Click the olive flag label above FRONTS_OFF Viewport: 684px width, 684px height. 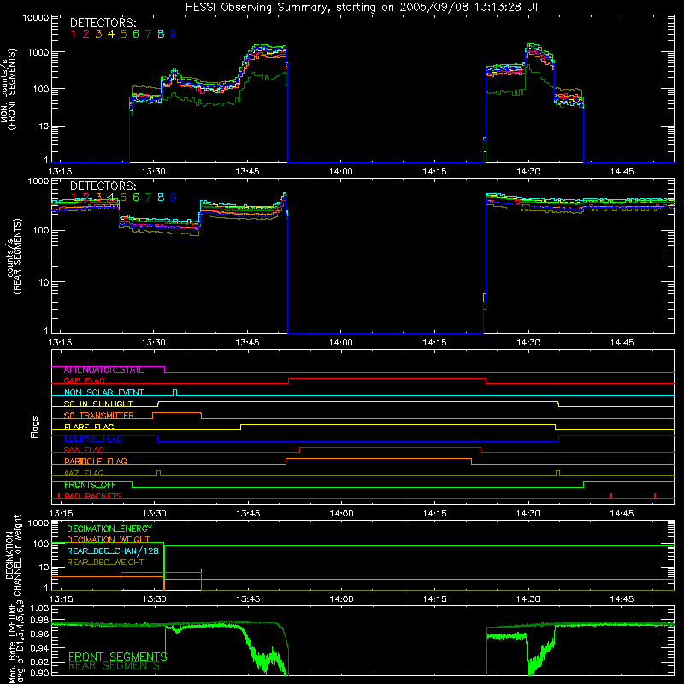click(84, 474)
